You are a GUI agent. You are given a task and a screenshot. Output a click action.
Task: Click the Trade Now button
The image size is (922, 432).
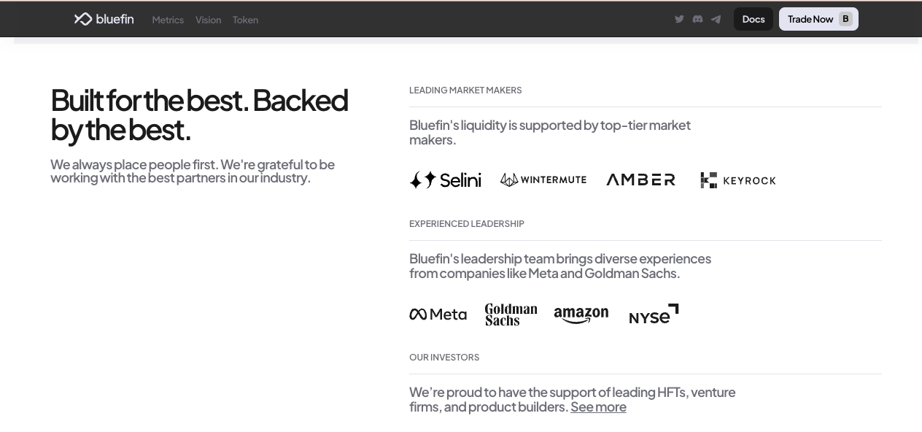click(x=818, y=19)
